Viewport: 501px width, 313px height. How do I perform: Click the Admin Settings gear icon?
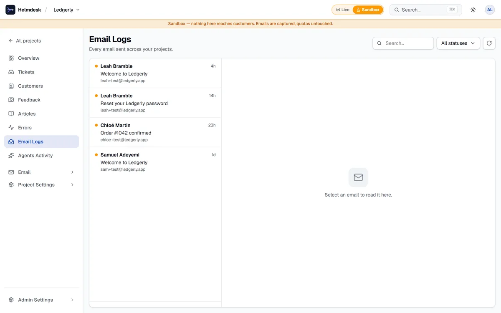11,300
